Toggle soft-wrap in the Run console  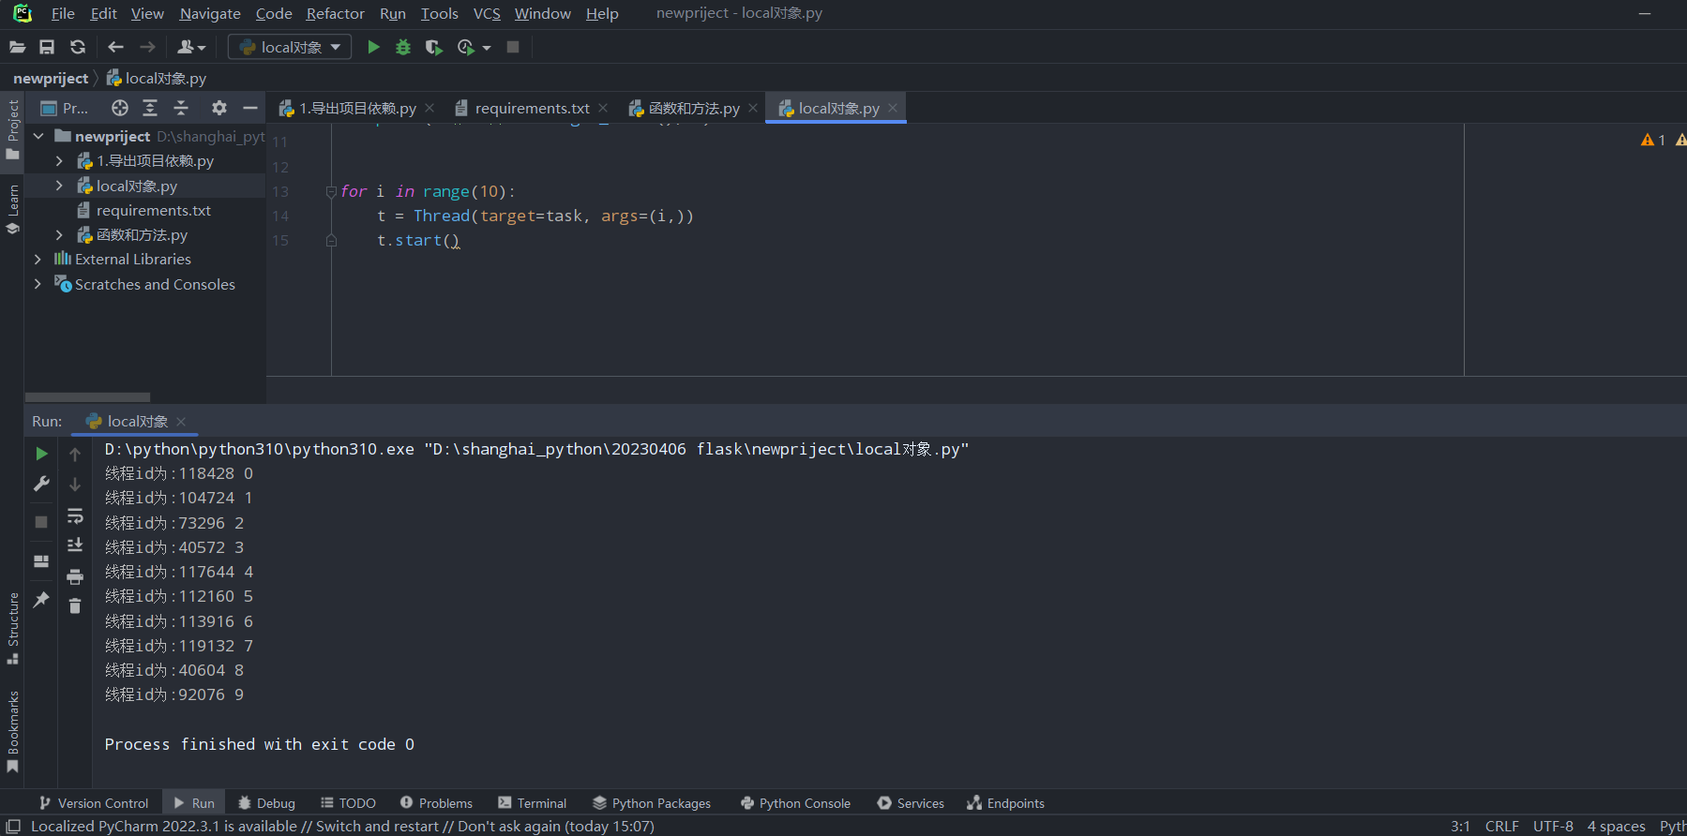coord(75,516)
